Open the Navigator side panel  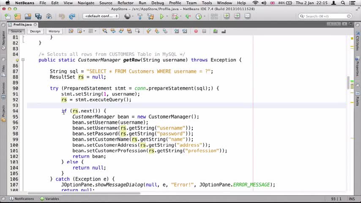click(x=3, y=40)
